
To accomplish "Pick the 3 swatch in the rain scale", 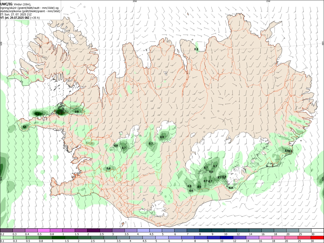I will (x=110, y=238).
